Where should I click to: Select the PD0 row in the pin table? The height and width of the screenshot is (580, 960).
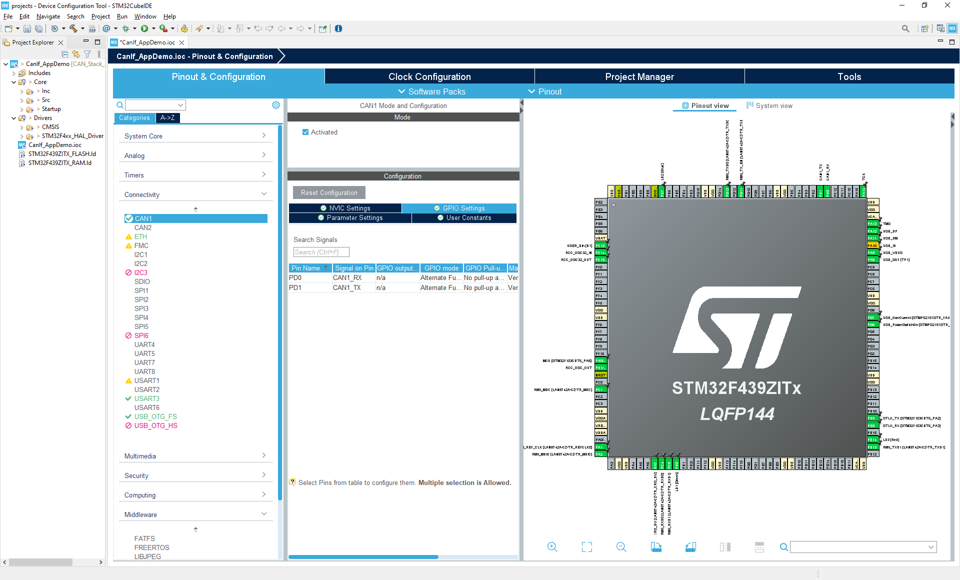403,277
